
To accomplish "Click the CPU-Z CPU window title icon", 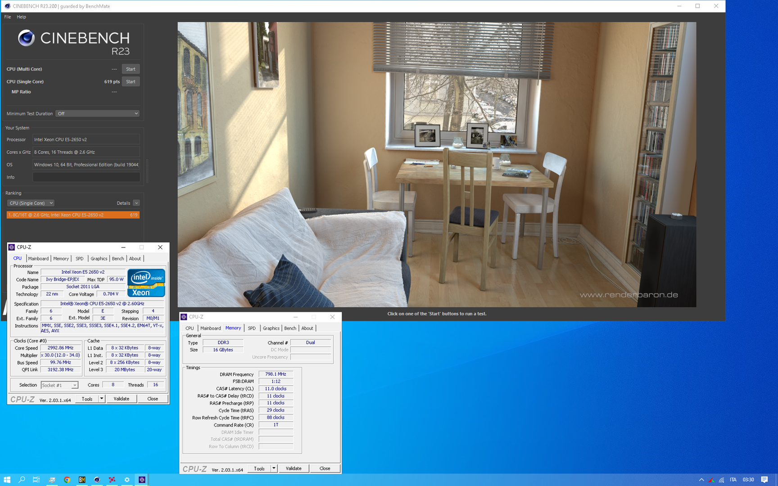I will (x=12, y=247).
